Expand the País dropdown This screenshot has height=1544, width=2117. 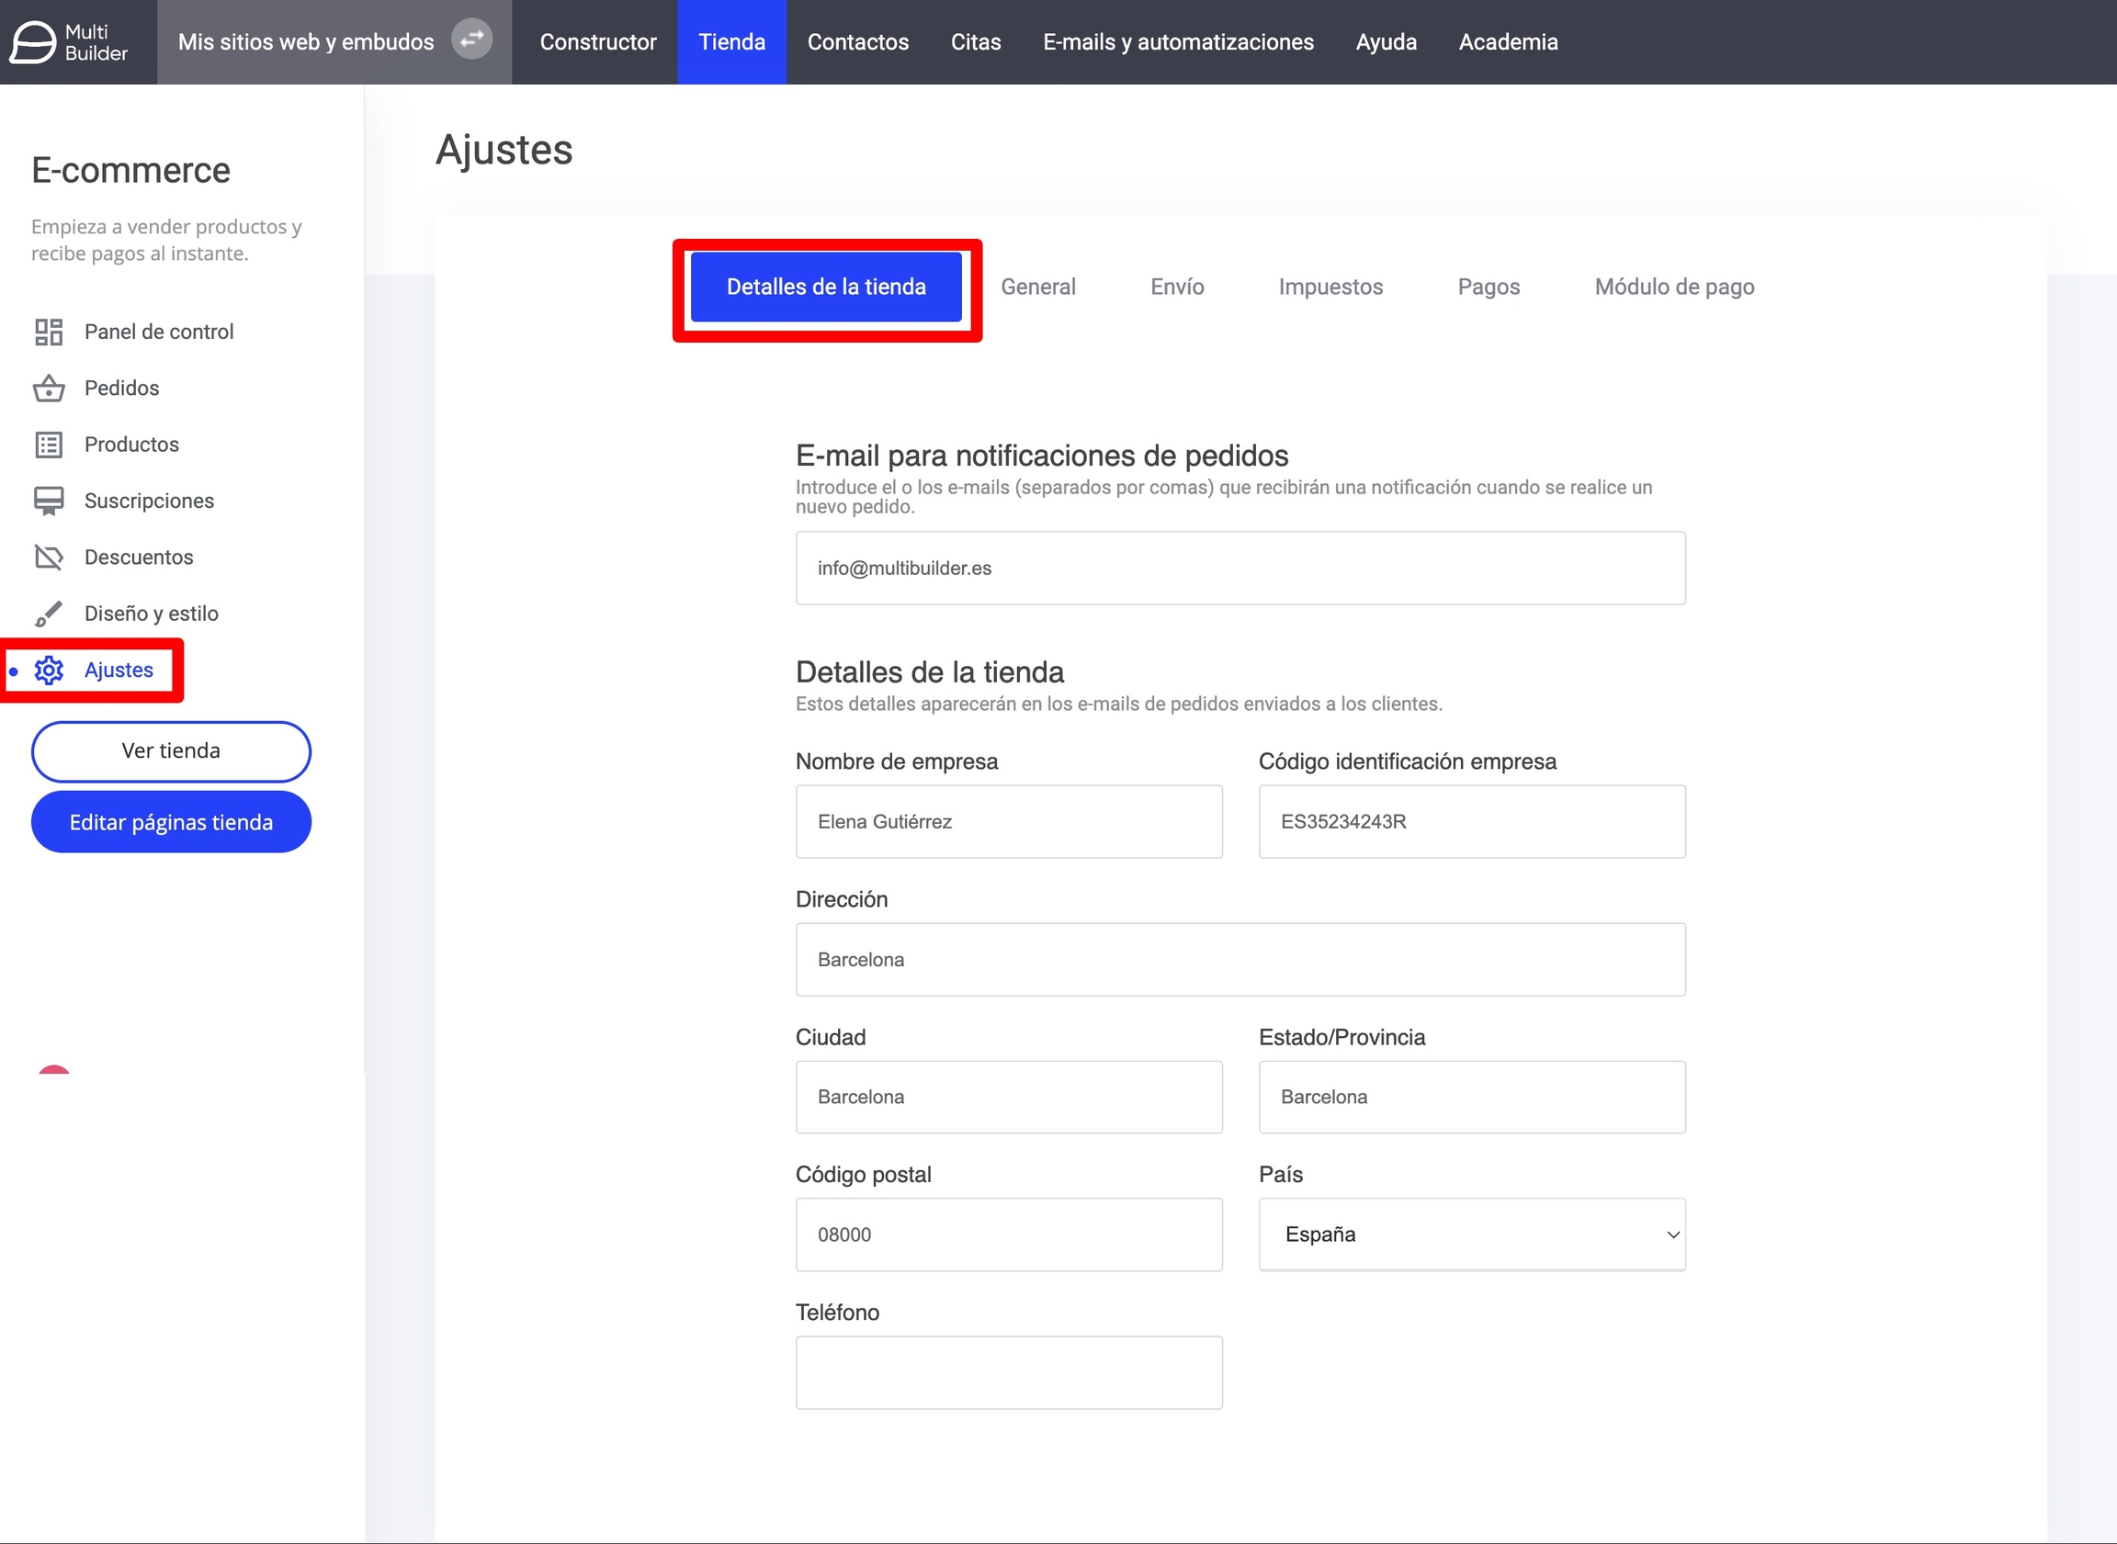pos(1472,1234)
